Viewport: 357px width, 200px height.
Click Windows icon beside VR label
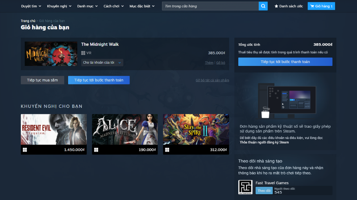click(83, 53)
